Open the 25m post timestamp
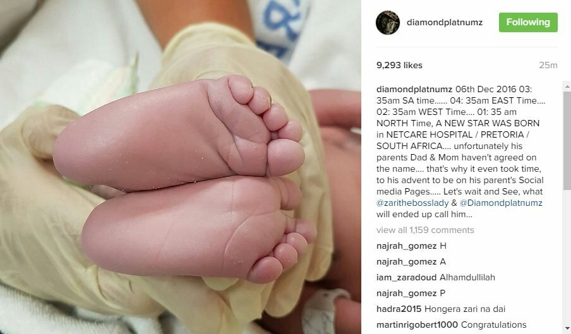The image size is (571, 334). click(548, 65)
